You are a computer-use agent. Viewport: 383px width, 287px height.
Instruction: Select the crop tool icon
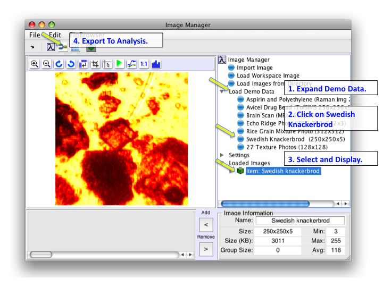[95, 64]
